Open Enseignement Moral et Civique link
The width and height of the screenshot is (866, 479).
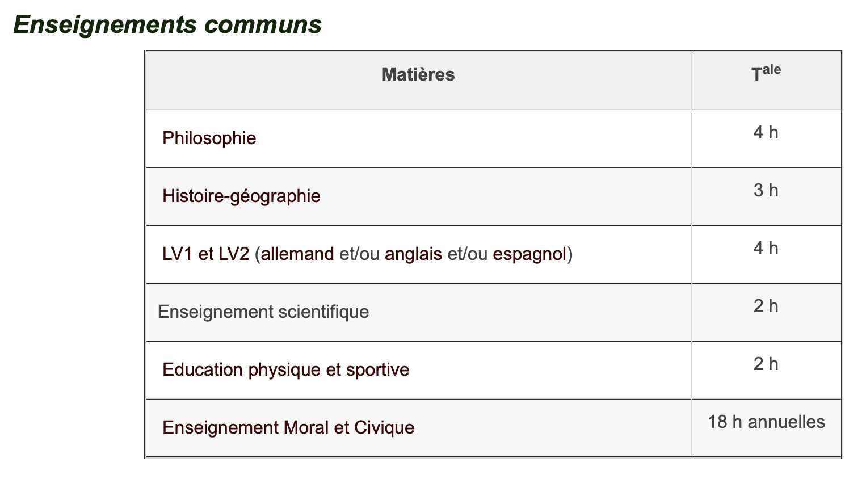coord(288,428)
